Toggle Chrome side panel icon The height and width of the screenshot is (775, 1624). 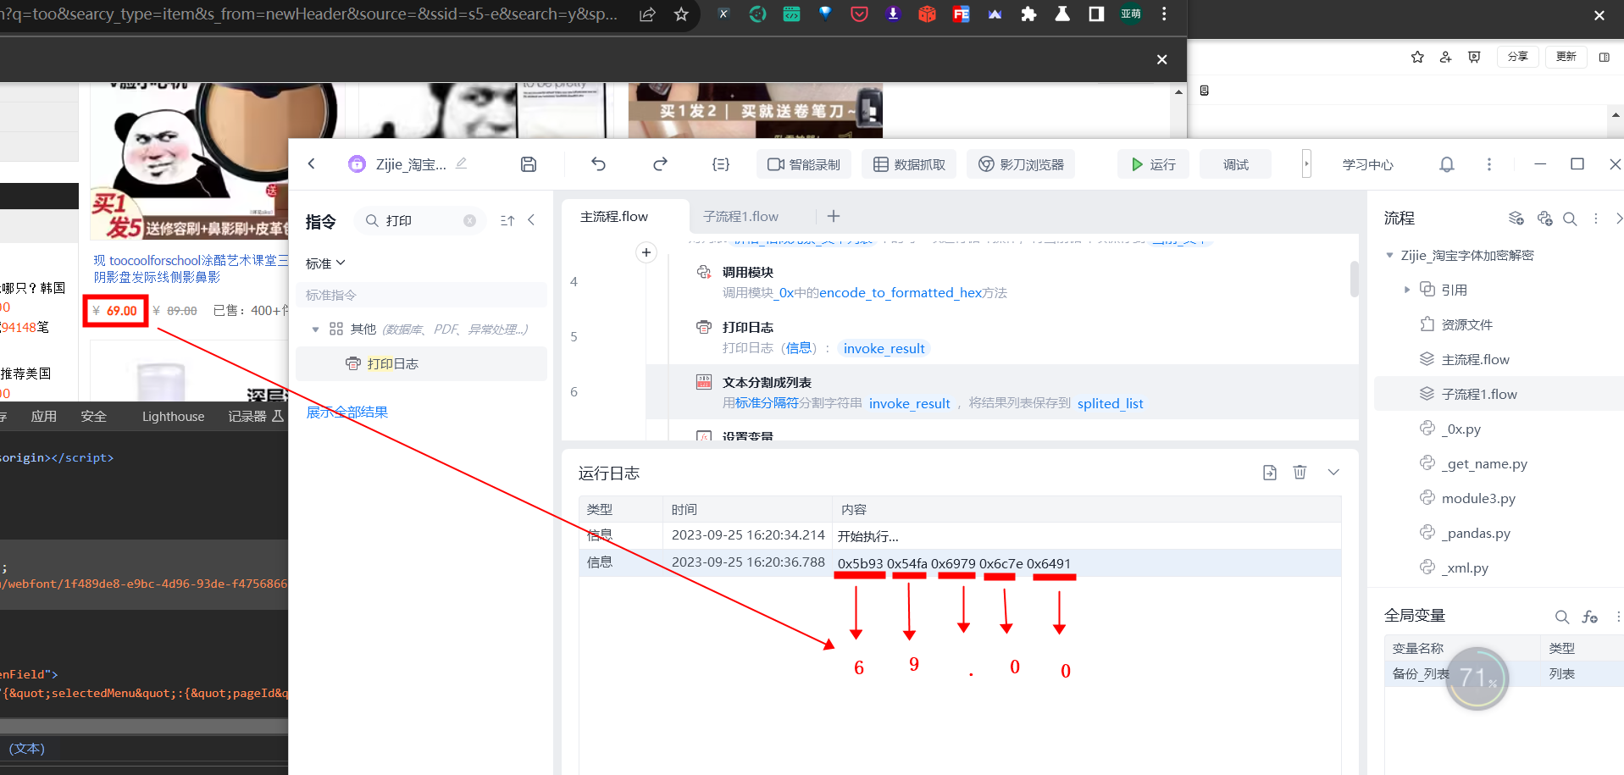point(1096,14)
